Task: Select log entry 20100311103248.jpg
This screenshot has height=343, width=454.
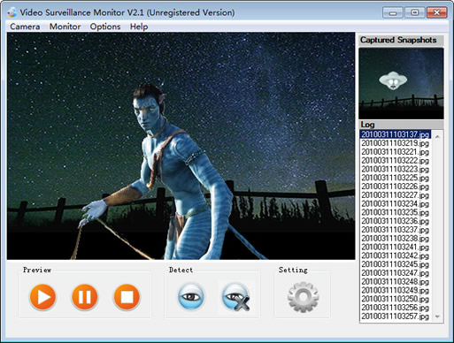Action: point(396,281)
